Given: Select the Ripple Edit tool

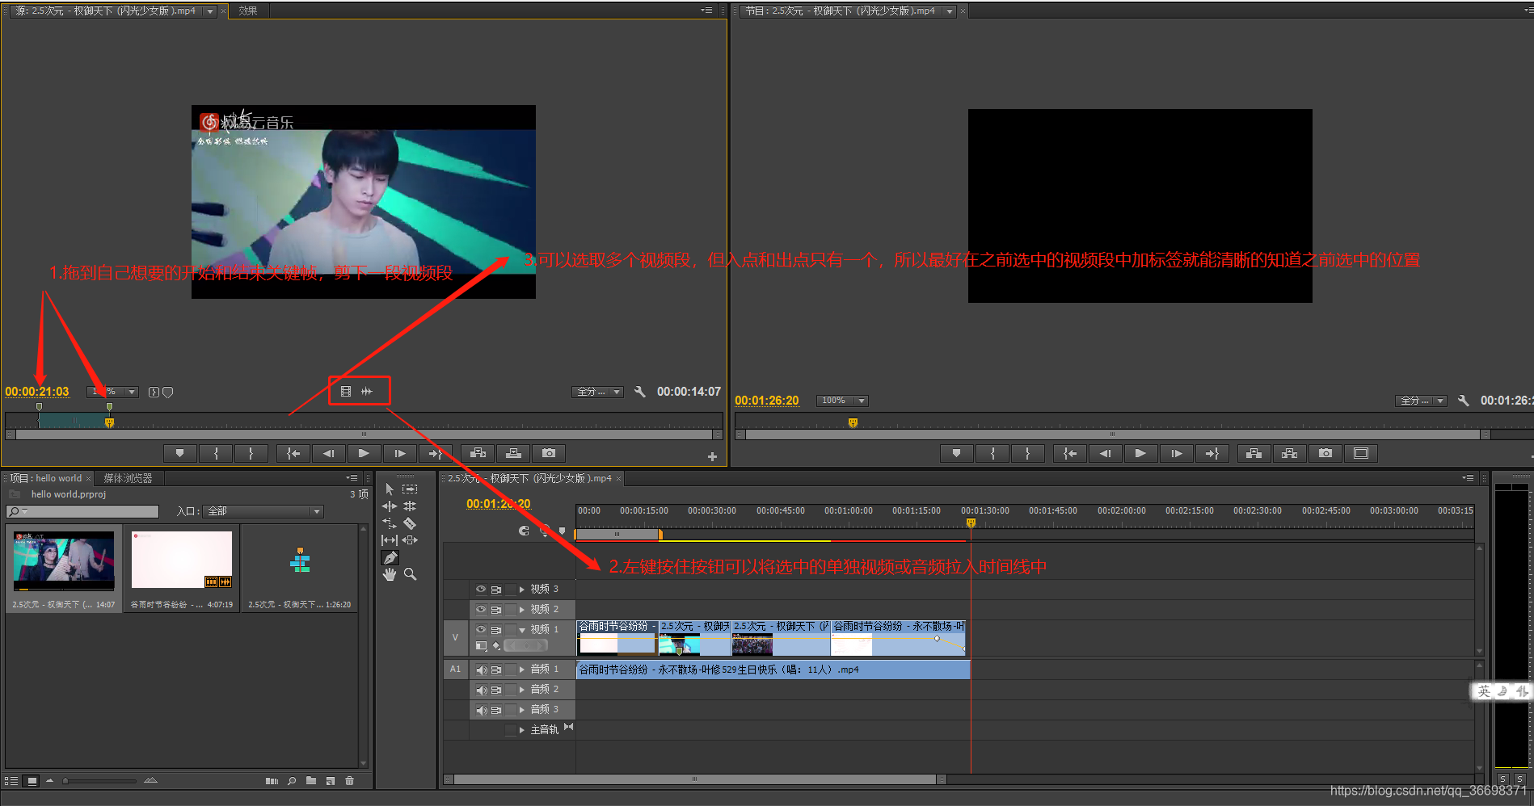Looking at the screenshot, I should [x=390, y=506].
